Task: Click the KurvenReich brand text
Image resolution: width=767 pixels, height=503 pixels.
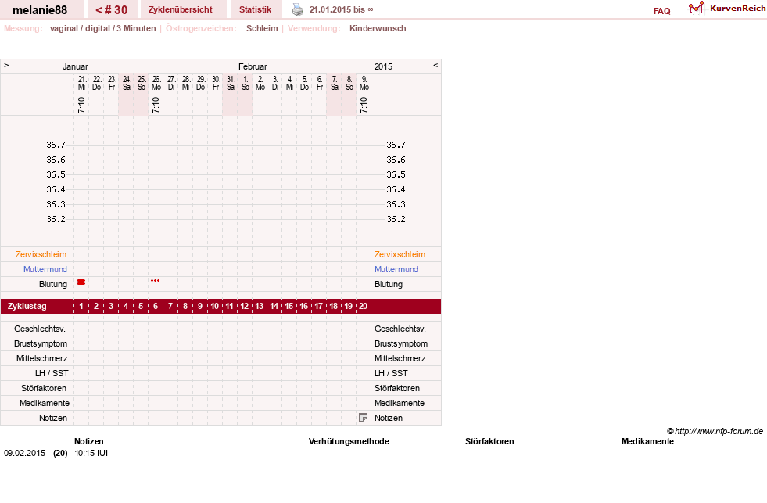Action: pyautogui.click(x=737, y=9)
